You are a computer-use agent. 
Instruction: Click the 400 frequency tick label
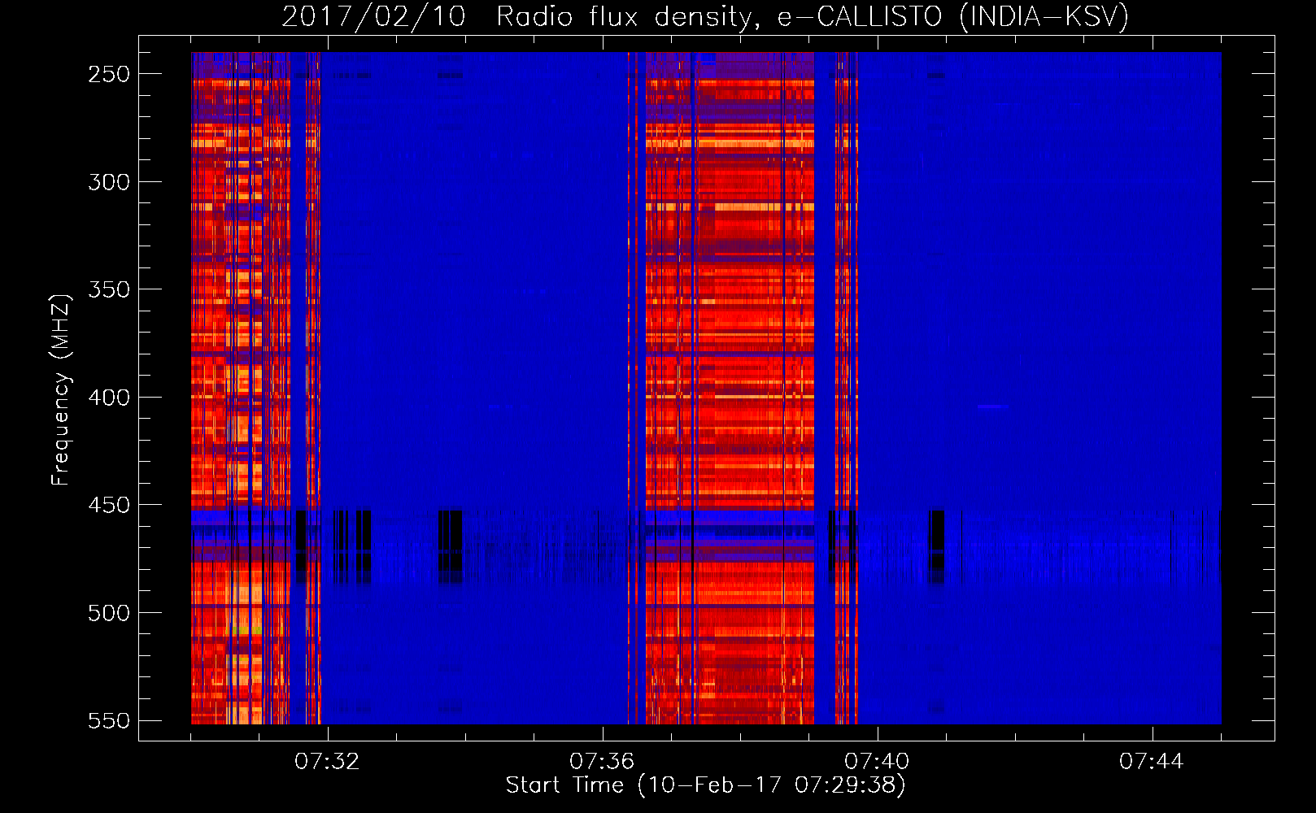tap(109, 398)
